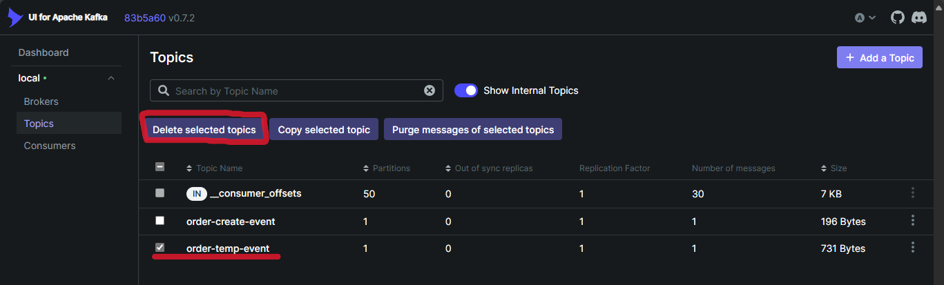
Task: Uncheck the order-temp-event checkbox
Action: 160,247
